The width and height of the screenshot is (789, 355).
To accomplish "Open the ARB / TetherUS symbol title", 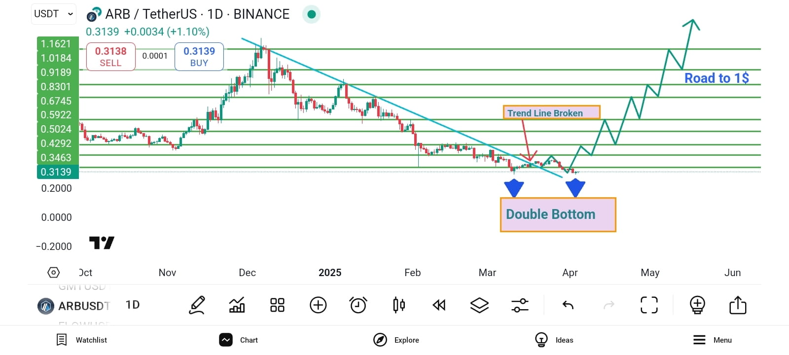I will (x=197, y=14).
